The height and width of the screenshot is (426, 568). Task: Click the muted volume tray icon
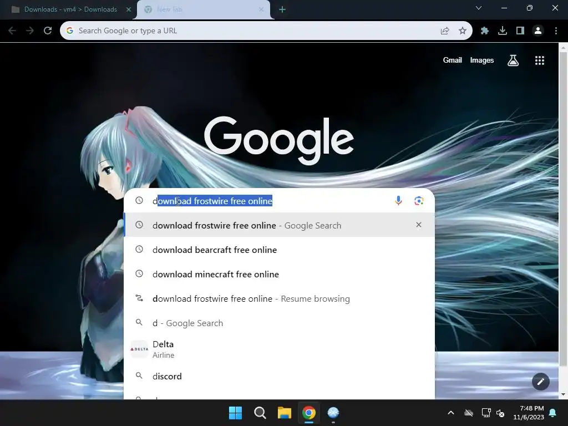[500, 413]
